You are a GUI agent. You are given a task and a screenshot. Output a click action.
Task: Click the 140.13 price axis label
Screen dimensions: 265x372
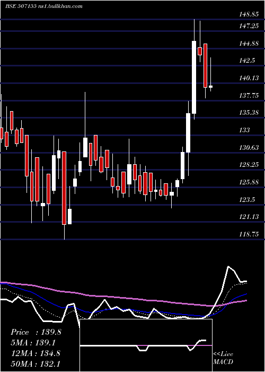[x=249, y=78]
